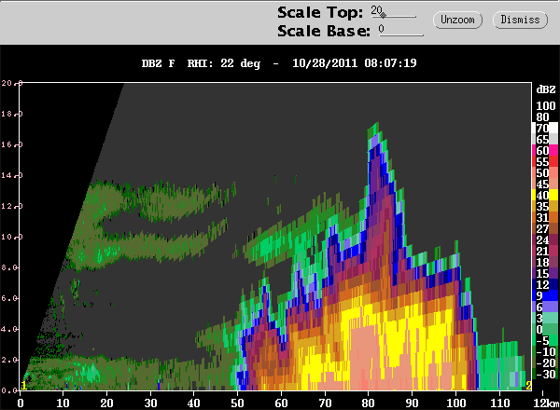560x410 pixels.
Task: Click the -30 dBZ legend entry
Action: (546, 375)
